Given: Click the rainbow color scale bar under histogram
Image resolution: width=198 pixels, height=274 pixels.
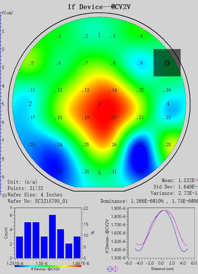Looking at the screenshot, I should [x=48, y=266].
